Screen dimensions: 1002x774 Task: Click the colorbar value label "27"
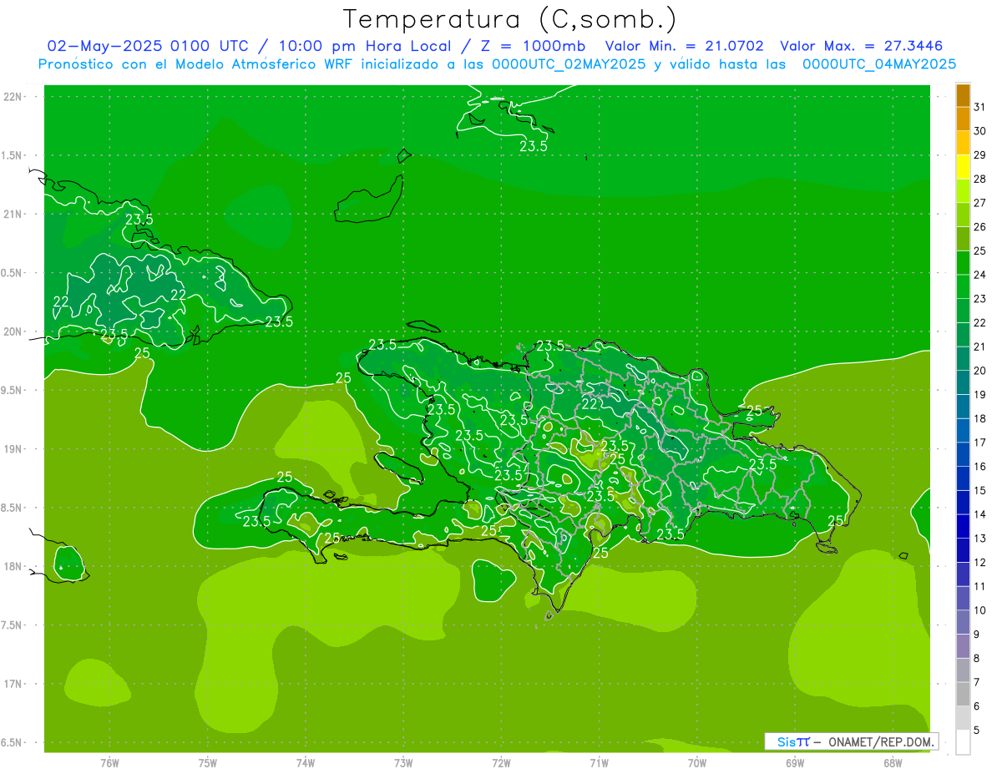point(979,203)
